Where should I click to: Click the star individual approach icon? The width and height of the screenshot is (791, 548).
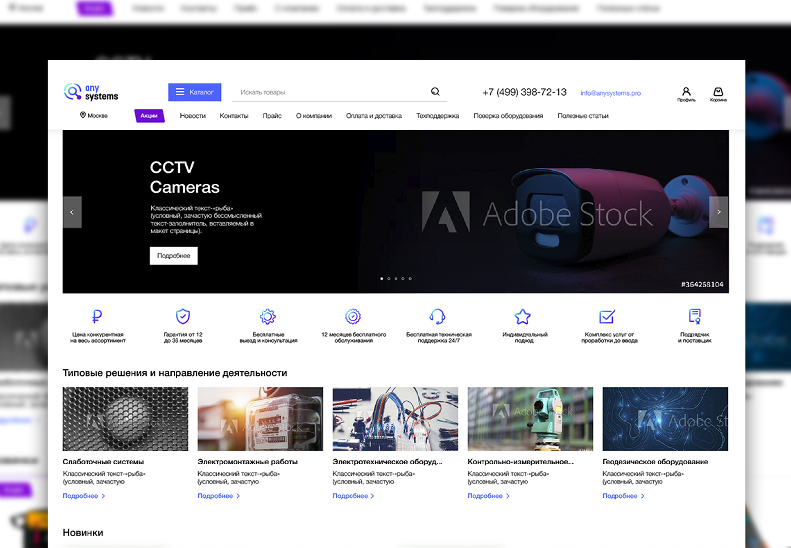tap(523, 316)
